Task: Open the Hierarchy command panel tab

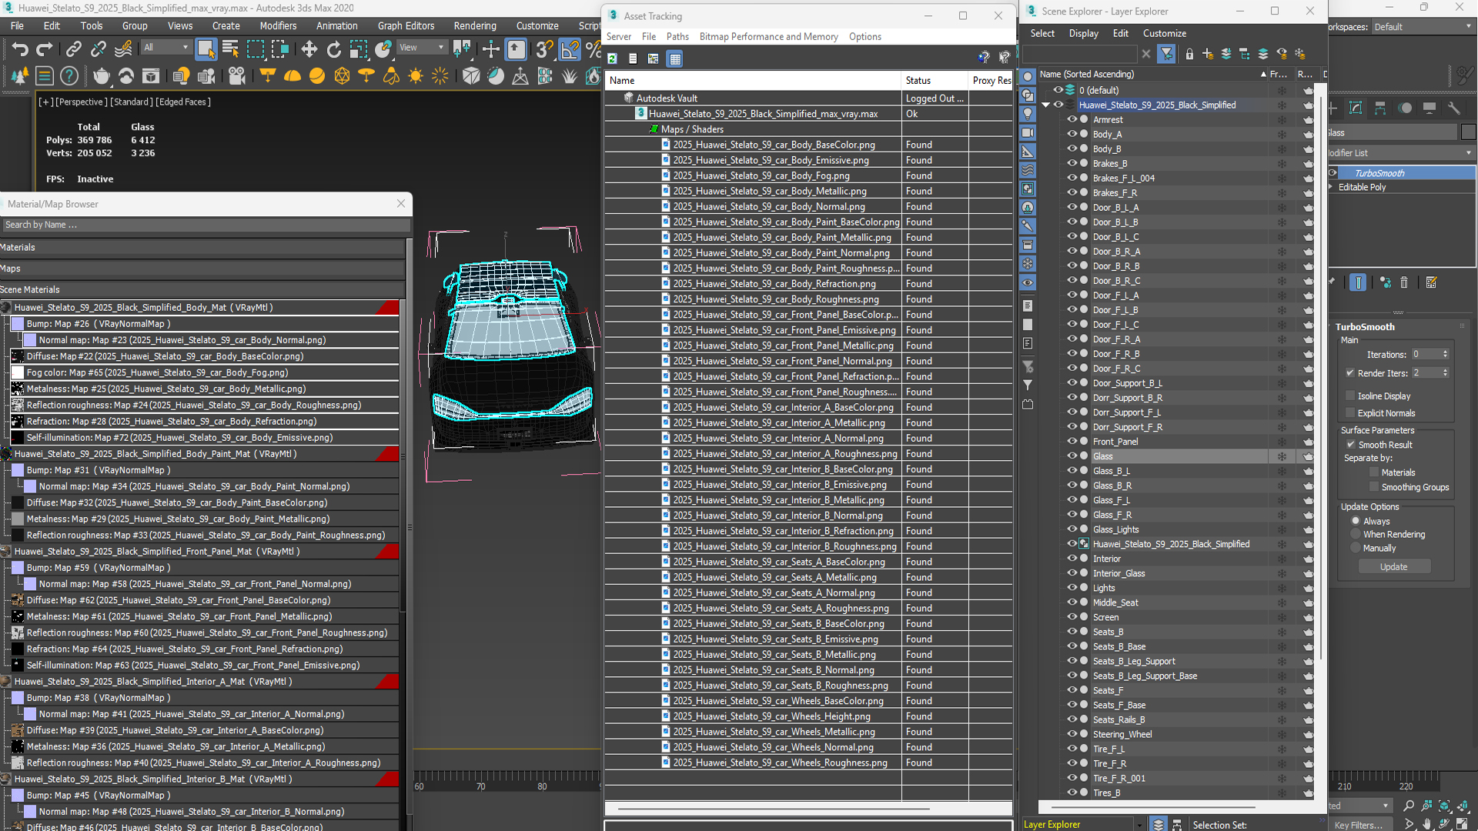Action: 1380,108
